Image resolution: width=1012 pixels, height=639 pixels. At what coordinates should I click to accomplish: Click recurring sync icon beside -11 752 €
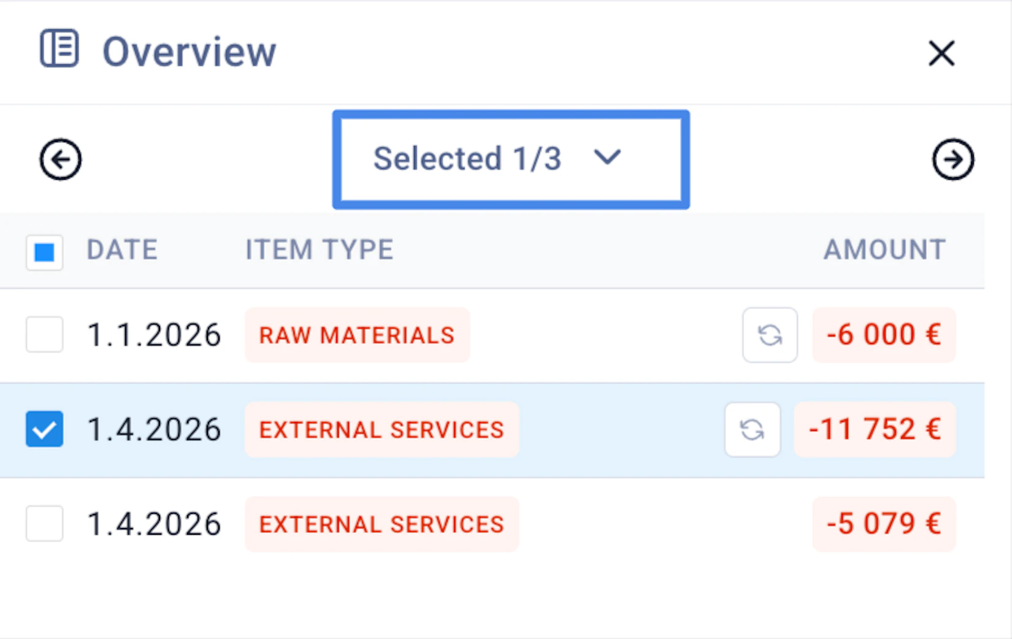pos(752,429)
